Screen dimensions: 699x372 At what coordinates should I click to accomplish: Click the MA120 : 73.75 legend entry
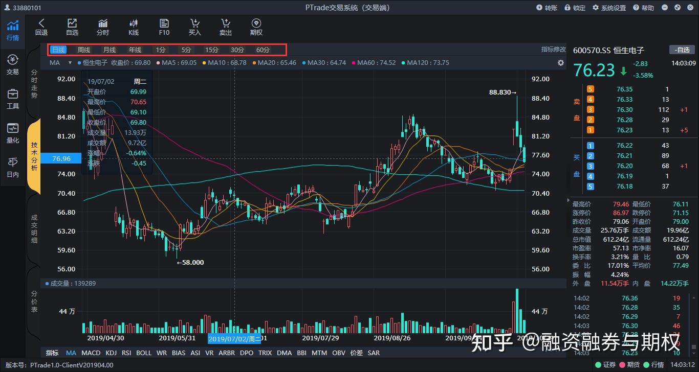[425, 62]
